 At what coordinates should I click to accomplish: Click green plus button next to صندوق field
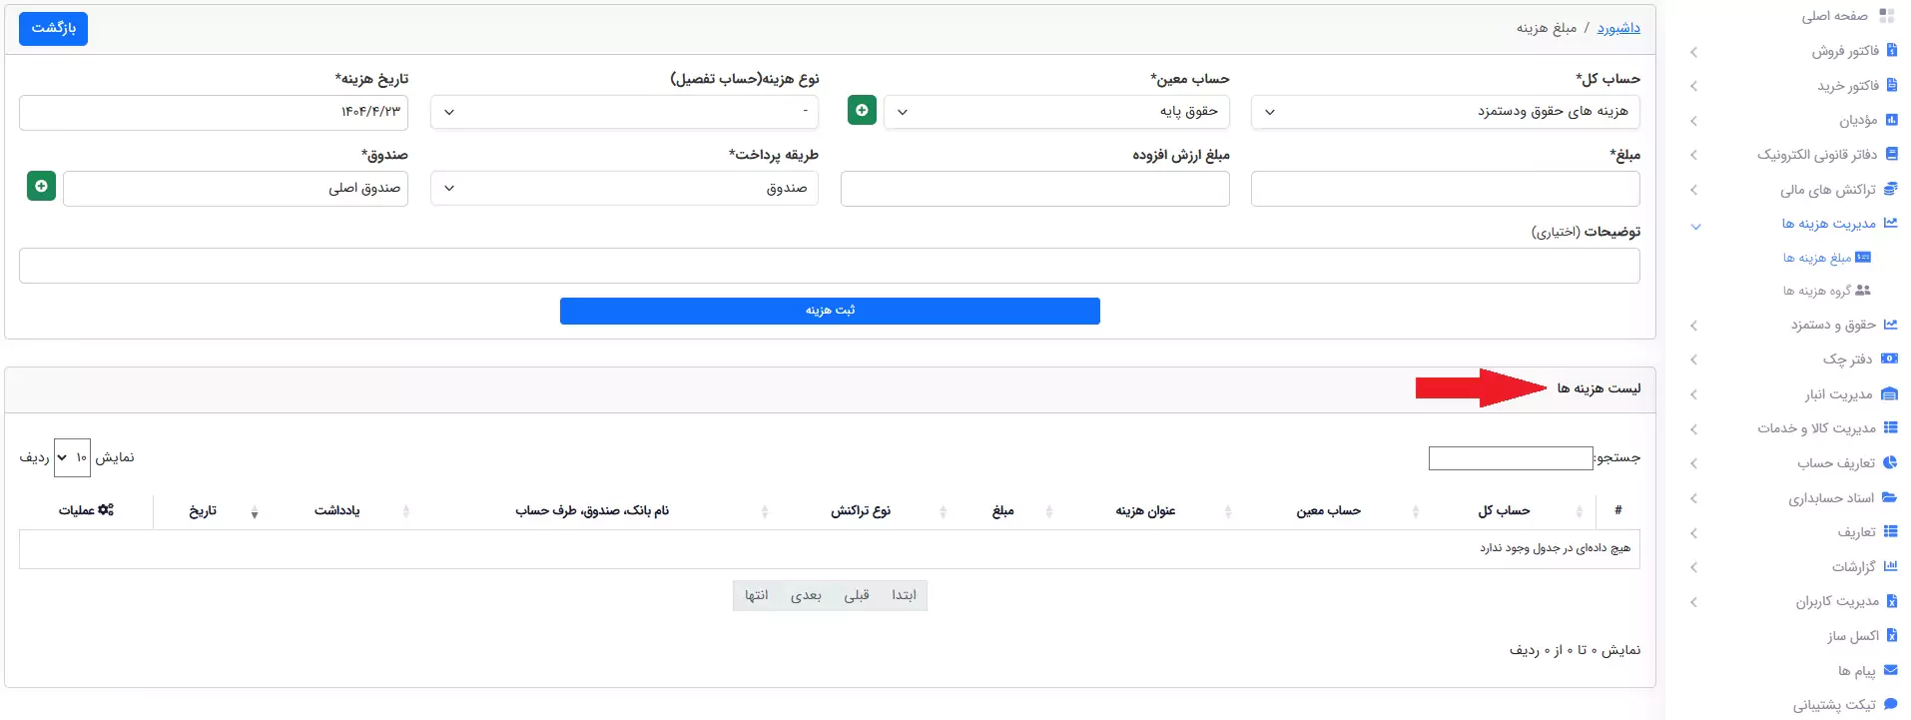coord(41,186)
